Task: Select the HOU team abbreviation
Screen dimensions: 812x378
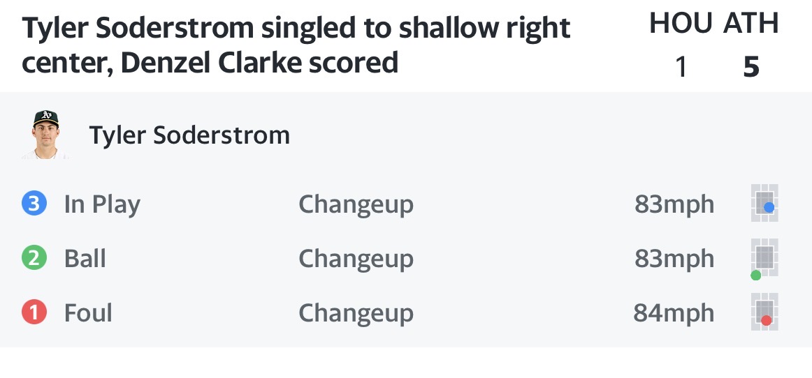Action: (x=681, y=23)
